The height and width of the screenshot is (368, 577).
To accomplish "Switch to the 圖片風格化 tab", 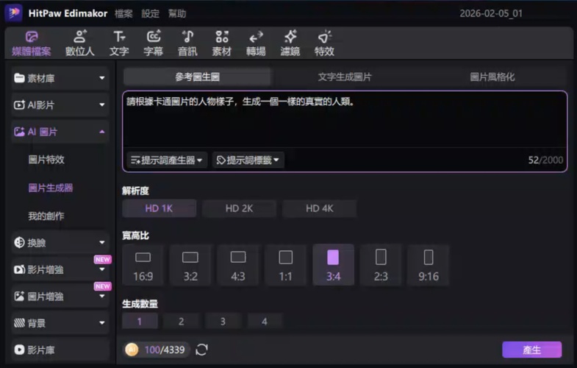I will (492, 77).
